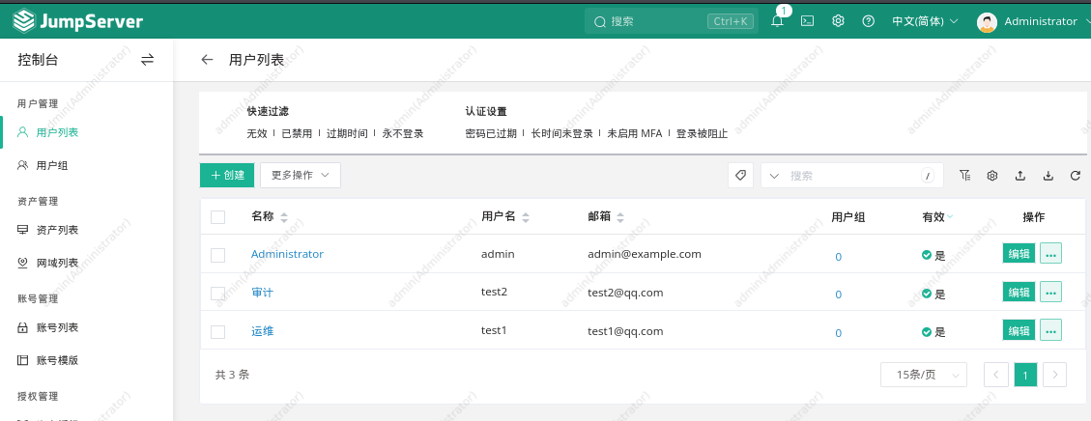1091x421 pixels.
Task: Open the web terminal icon
Action: [807, 21]
